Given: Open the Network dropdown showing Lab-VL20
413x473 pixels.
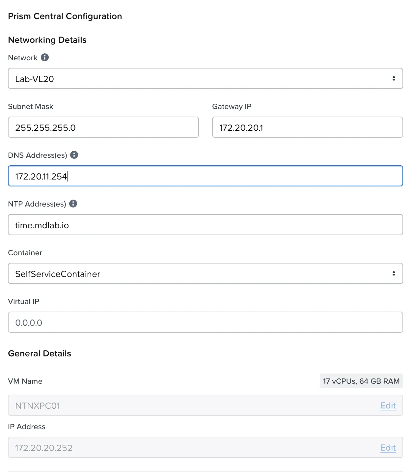Looking at the screenshot, I should pos(206,78).
